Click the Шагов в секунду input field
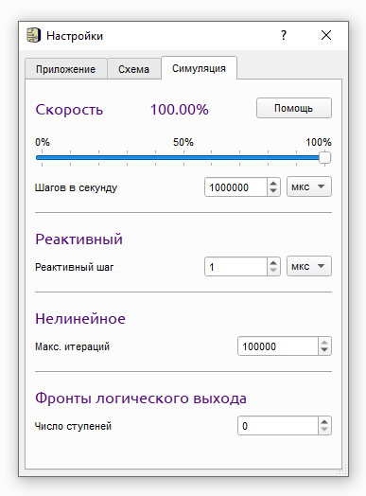Image resolution: width=366 pixels, height=496 pixels. coord(236,187)
